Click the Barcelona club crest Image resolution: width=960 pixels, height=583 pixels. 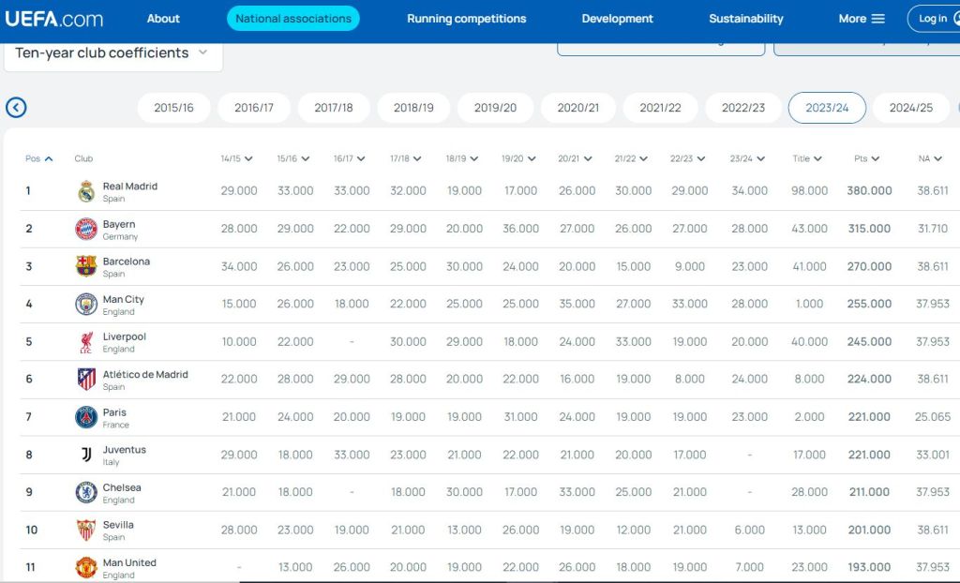pyautogui.click(x=86, y=266)
